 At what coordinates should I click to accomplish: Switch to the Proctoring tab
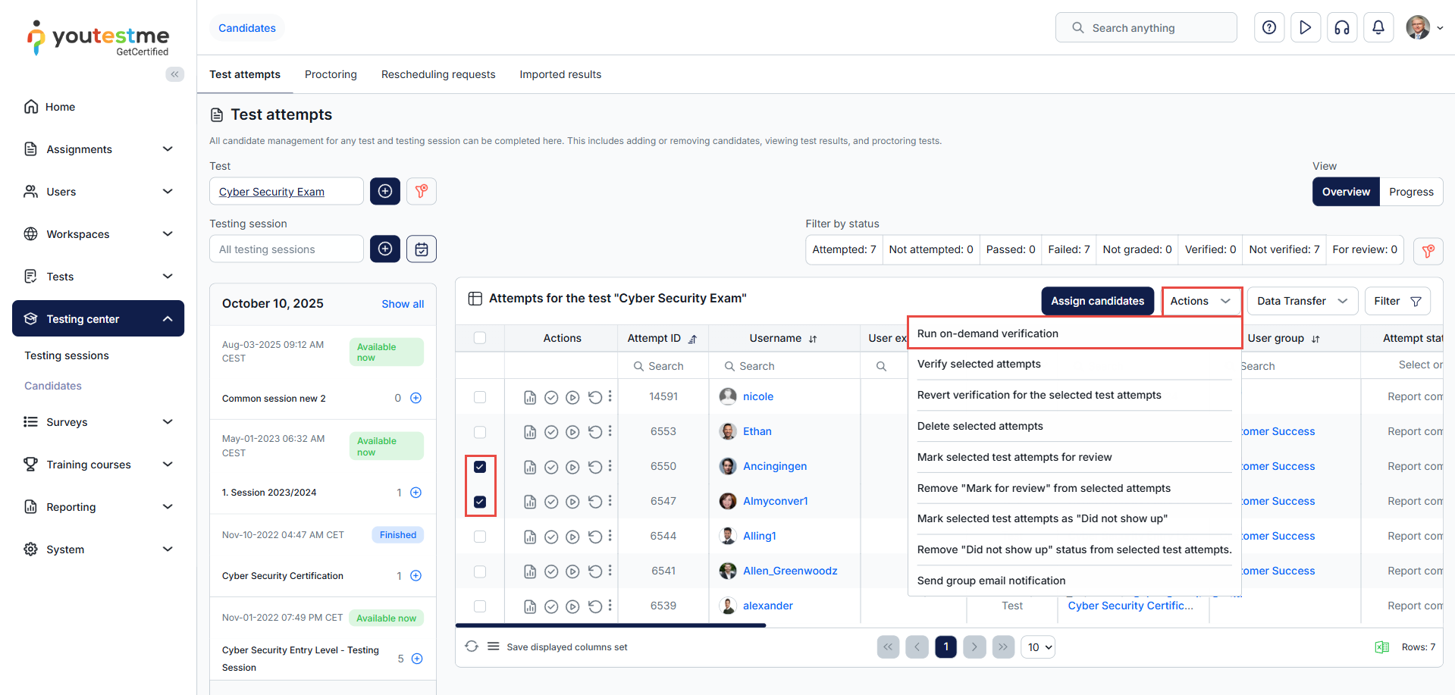pos(331,74)
